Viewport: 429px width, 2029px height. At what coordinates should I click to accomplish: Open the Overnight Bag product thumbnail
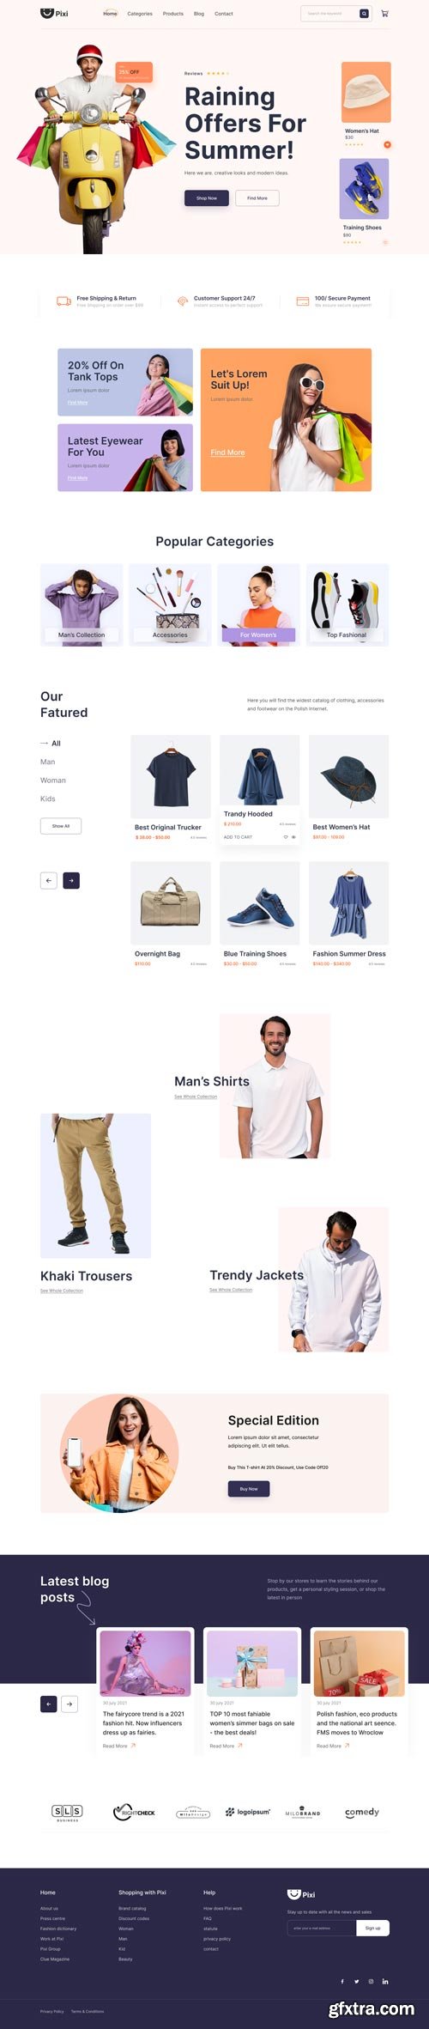click(171, 903)
